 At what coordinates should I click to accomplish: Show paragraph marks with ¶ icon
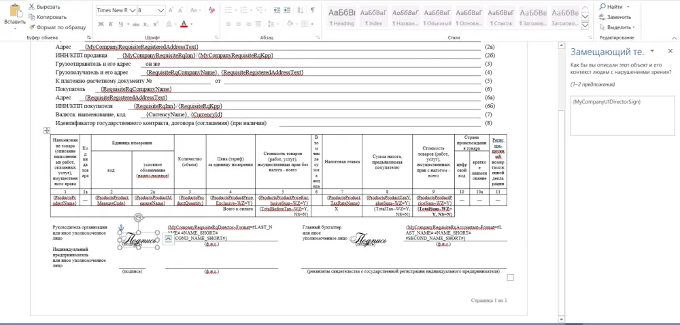click(x=313, y=10)
